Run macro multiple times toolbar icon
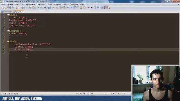The image size is (180, 101). click(x=98, y=8)
